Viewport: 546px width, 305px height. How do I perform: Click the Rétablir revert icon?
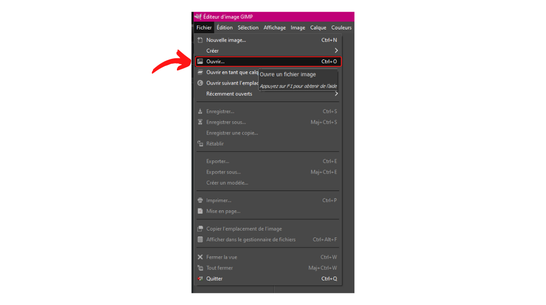[200, 143]
